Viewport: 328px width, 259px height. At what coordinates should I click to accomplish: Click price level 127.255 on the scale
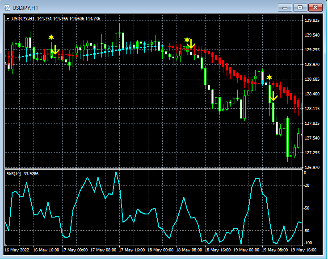312,153
